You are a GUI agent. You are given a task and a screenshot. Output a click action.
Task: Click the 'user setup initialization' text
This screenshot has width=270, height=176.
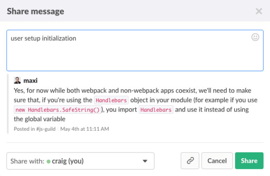(43, 38)
